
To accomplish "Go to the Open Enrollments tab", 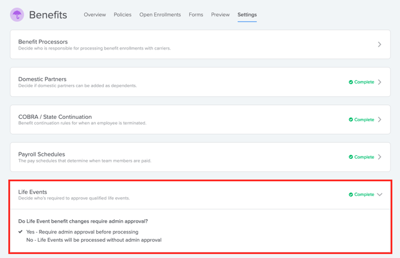I will tap(160, 15).
